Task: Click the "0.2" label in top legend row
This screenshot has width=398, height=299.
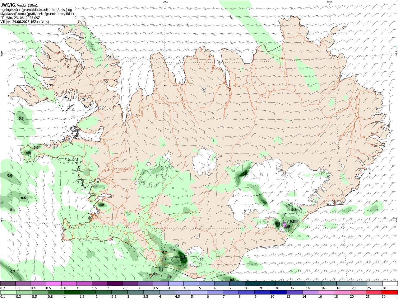Action: [2, 288]
